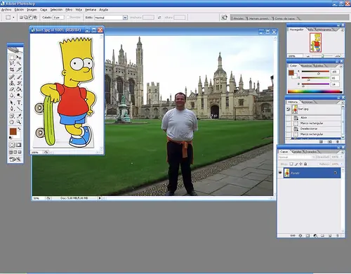Select the Dodge tool
This screenshot has width=351, height=274.
click(x=19, y=96)
